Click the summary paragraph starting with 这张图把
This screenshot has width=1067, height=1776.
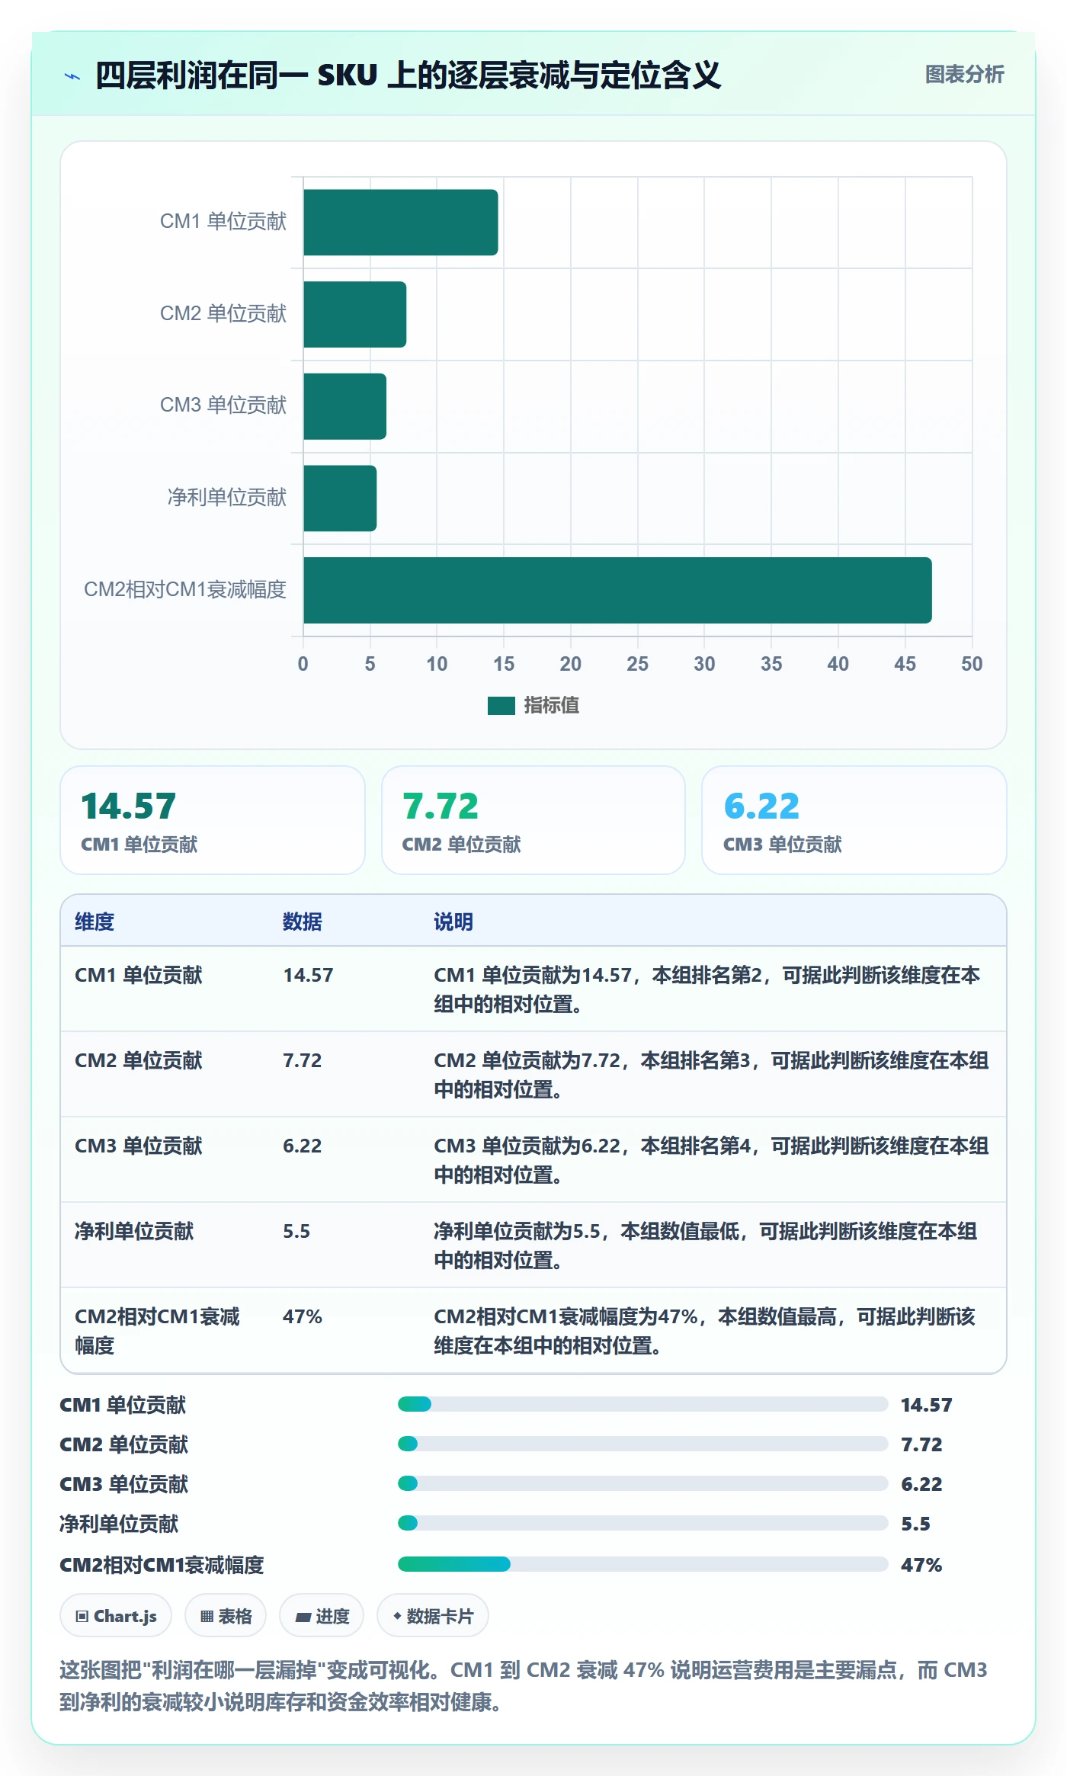point(524,1685)
